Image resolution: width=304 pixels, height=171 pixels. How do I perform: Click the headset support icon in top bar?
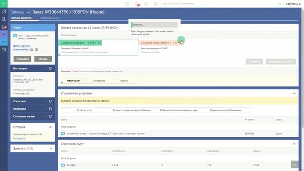146,4
